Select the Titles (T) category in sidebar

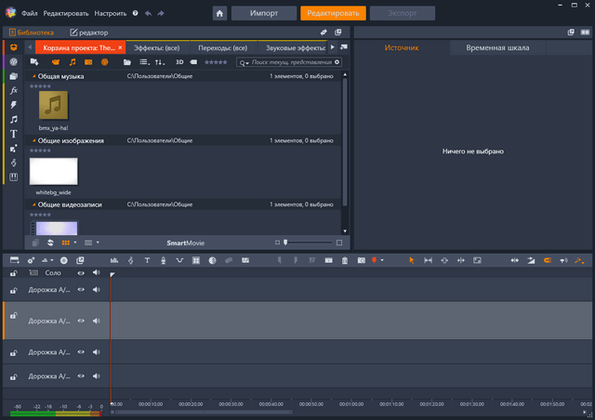click(x=14, y=133)
